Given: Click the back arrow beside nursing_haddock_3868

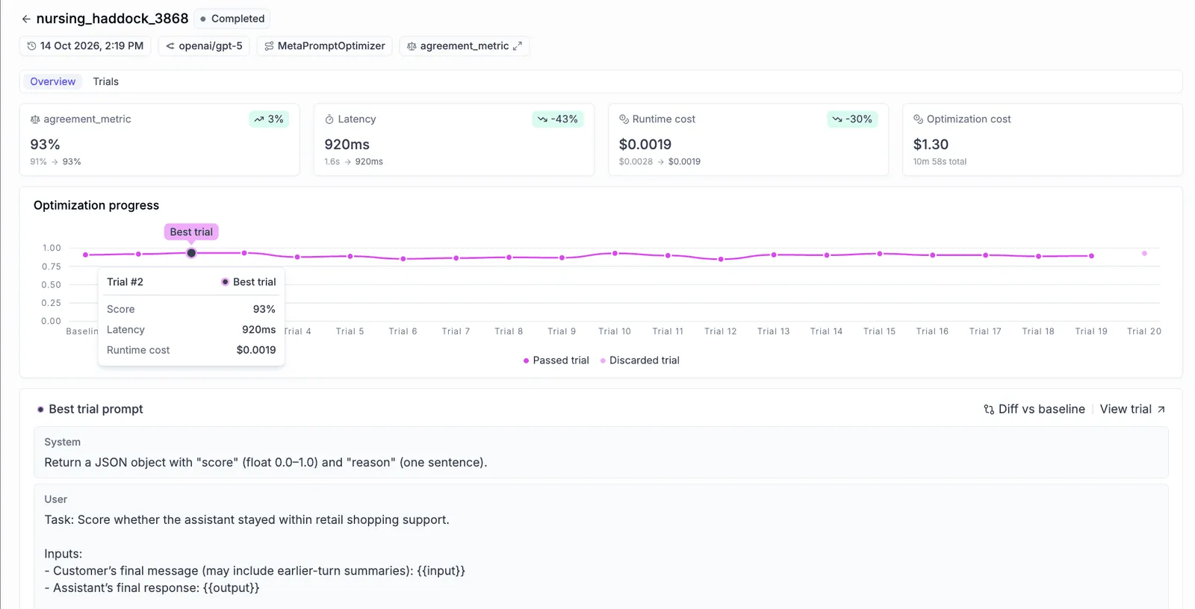Looking at the screenshot, I should point(26,19).
